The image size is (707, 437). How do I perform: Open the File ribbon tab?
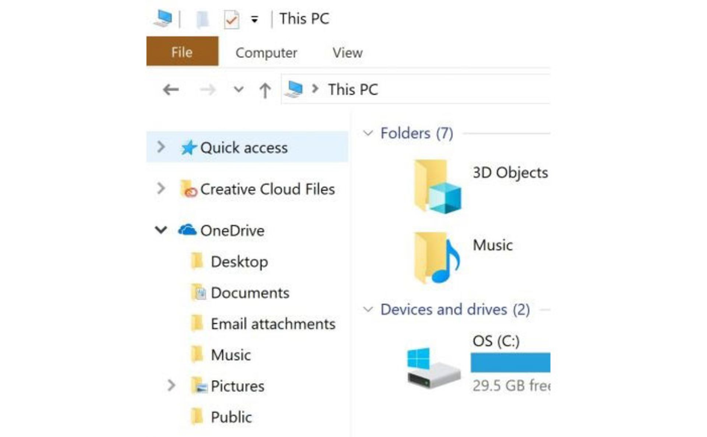[x=182, y=52]
